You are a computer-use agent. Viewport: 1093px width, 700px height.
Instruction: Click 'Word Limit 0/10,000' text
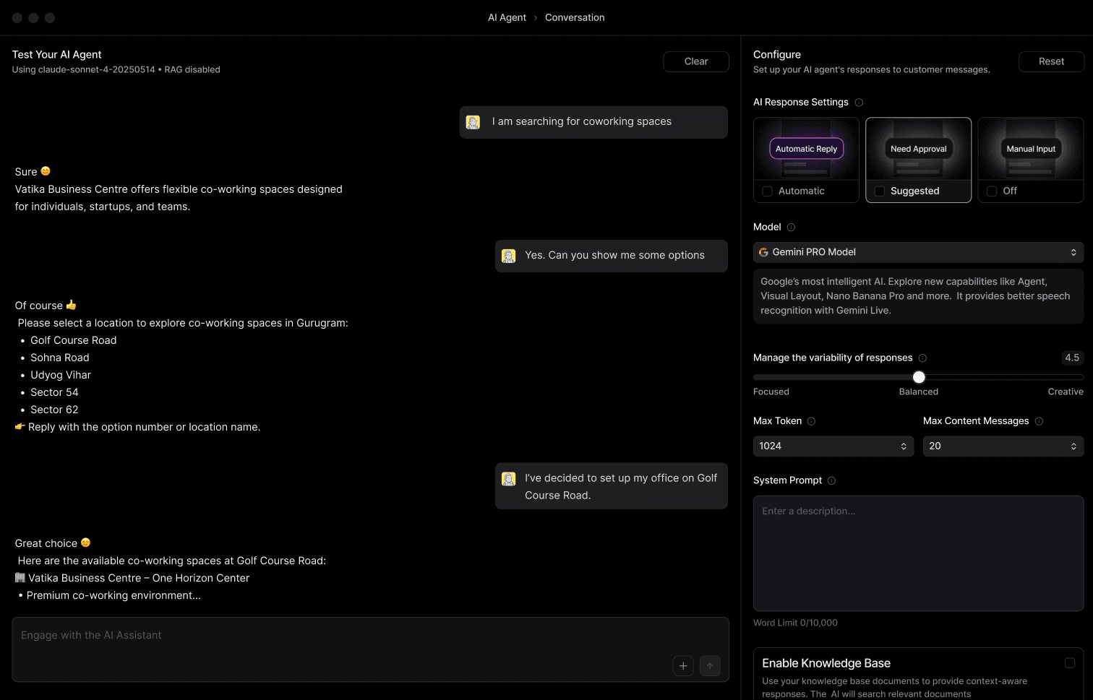795,623
